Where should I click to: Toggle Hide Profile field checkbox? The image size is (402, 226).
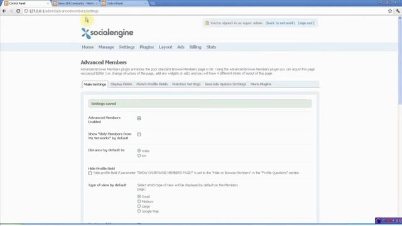90,173
